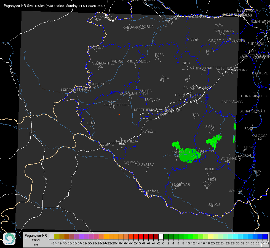Click the title 'Poganyvar-HR Szél 120km' header text
This screenshot has width=270, height=248.
[x=54, y=6]
